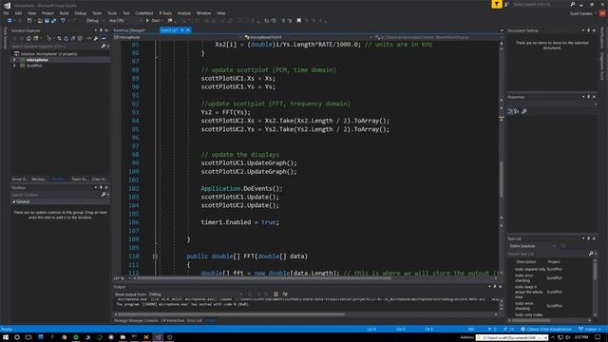This screenshot has height=342, width=608.
Task: Collapse the Toolbox General group
Action: click(x=14, y=202)
